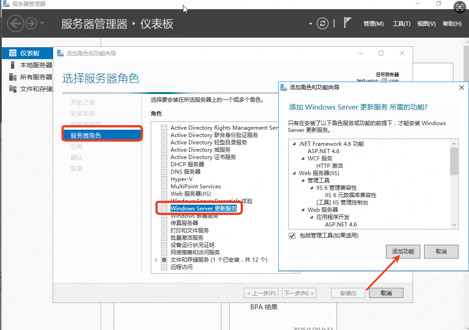Expand 文件和存储服务 role tree node

point(156,260)
